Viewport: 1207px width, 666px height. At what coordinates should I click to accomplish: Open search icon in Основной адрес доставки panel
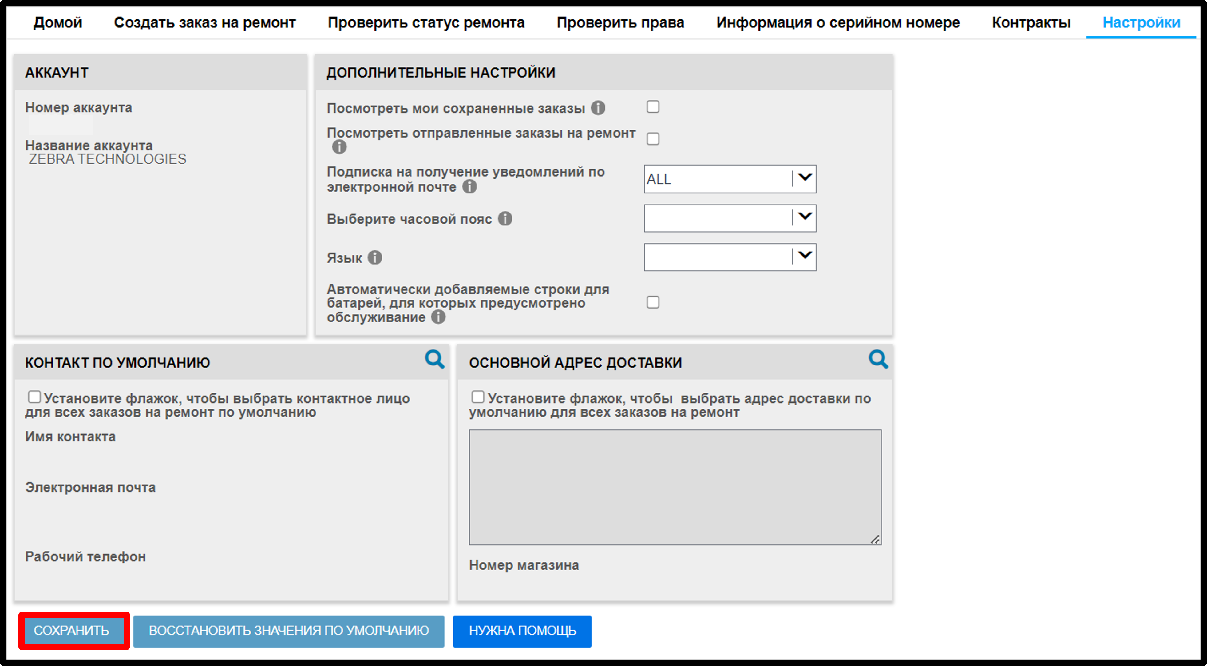click(x=878, y=360)
